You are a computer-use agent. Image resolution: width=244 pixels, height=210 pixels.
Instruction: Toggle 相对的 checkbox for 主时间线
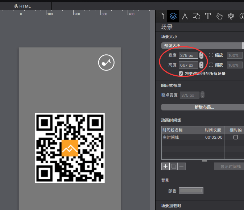236,137
